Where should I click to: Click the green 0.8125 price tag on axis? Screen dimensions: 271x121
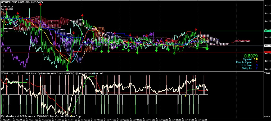(267, 31)
